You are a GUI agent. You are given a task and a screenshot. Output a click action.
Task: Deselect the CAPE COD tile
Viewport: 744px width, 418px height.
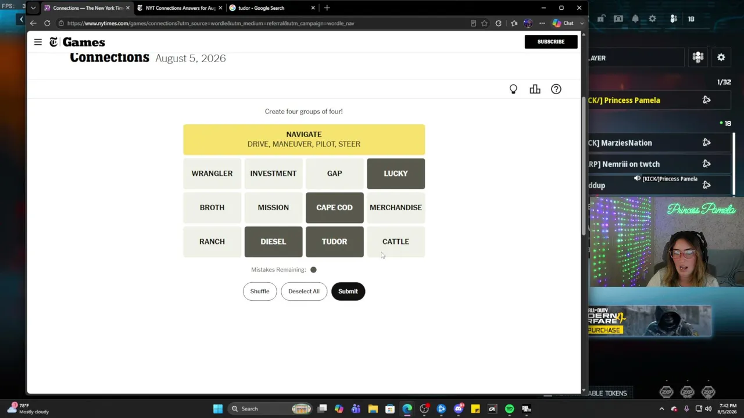pos(334,207)
